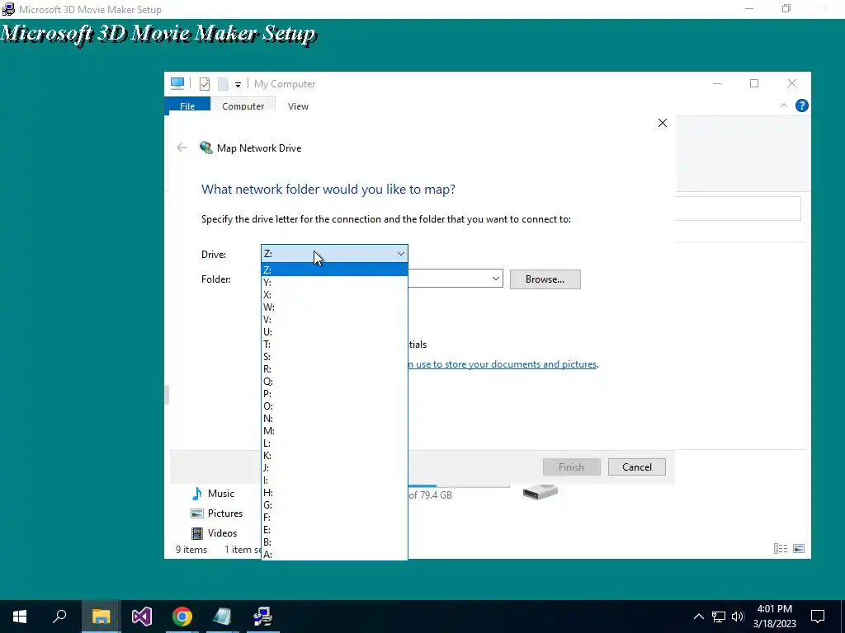Image resolution: width=845 pixels, height=633 pixels.
Task: Select drive letter N: in list
Action: 335,418
